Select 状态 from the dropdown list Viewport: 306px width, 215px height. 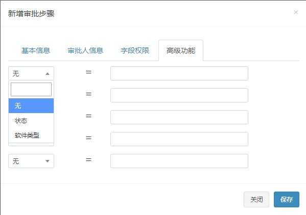pyautogui.click(x=31, y=120)
